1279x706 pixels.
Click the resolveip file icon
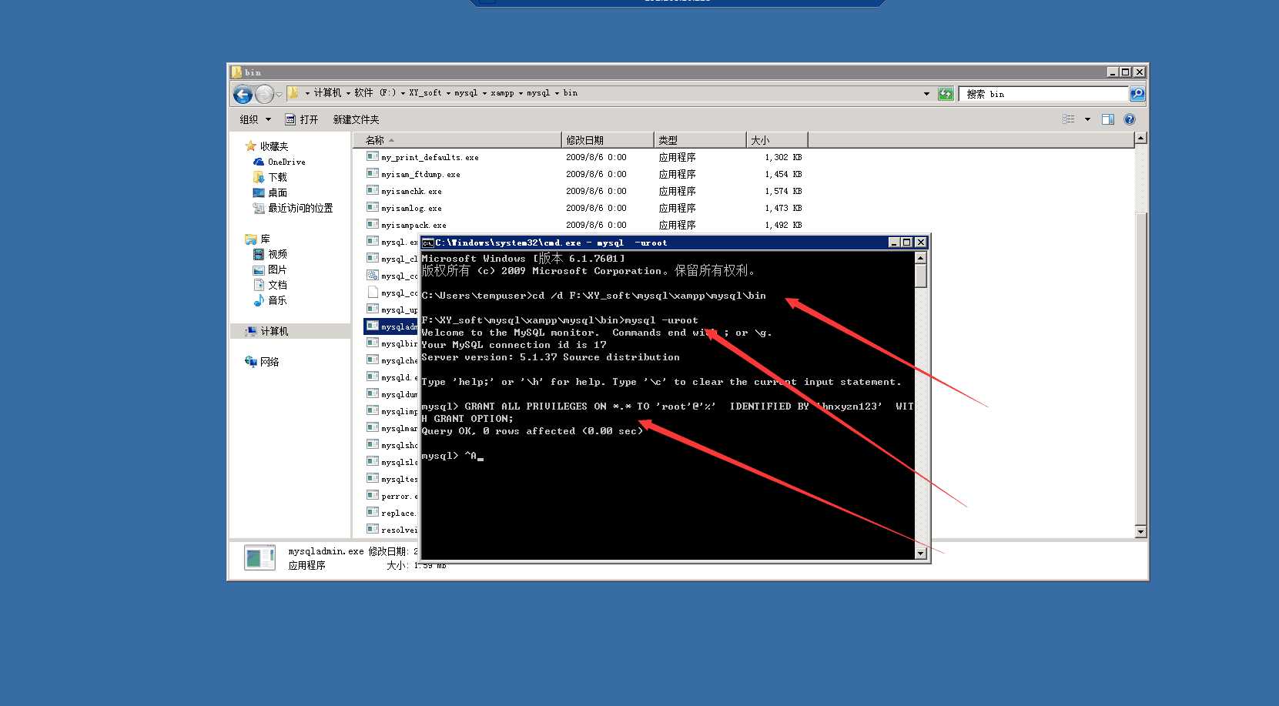click(x=373, y=529)
